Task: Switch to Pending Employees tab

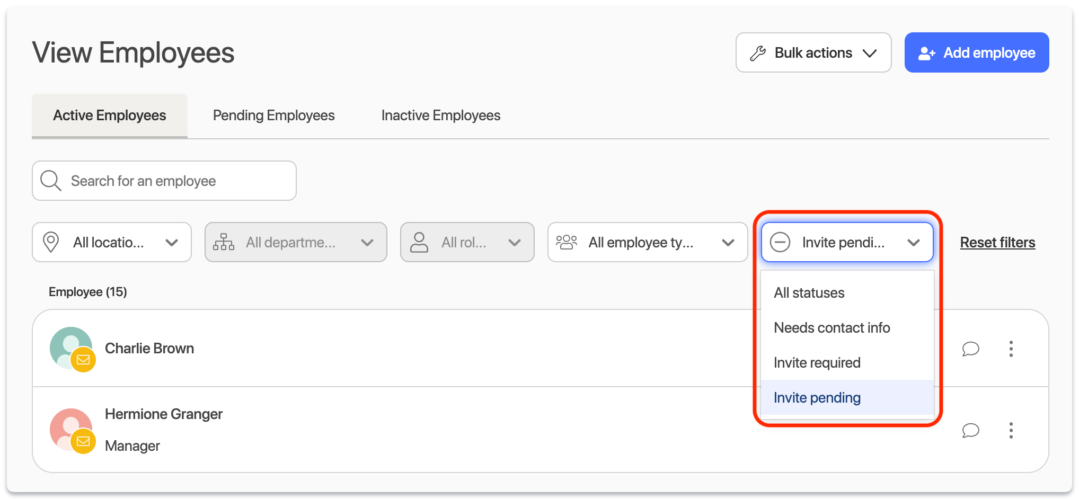Action: (x=273, y=115)
